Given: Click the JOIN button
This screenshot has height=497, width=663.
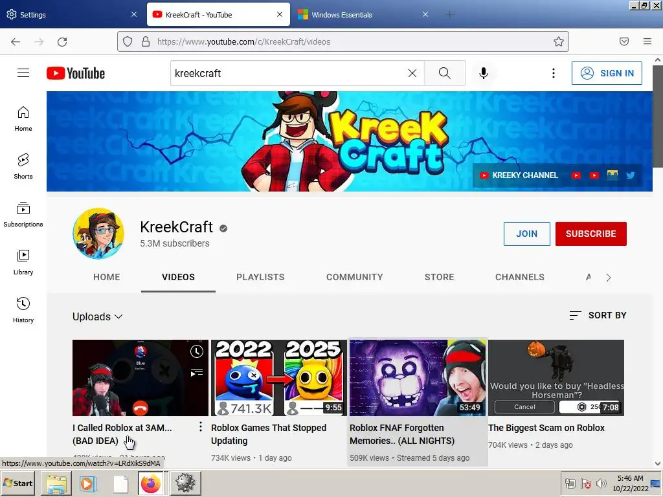Looking at the screenshot, I should tap(527, 234).
